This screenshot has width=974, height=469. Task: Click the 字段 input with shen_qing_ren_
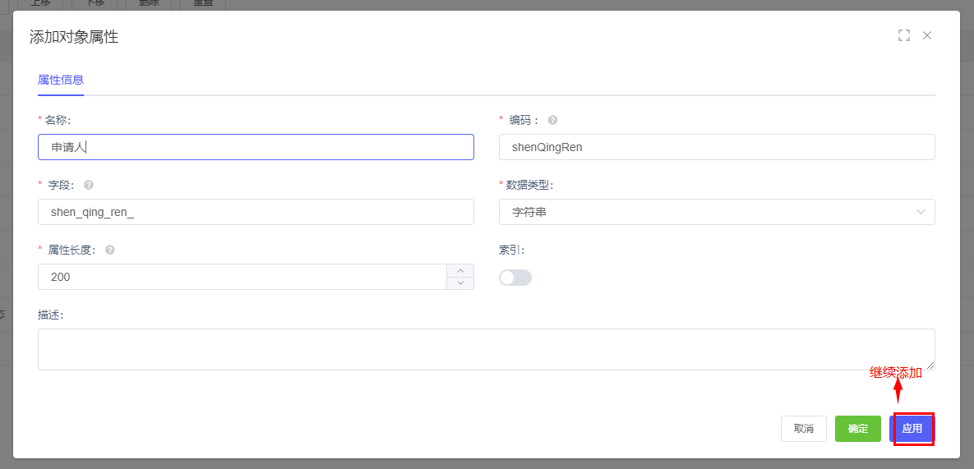click(256, 212)
